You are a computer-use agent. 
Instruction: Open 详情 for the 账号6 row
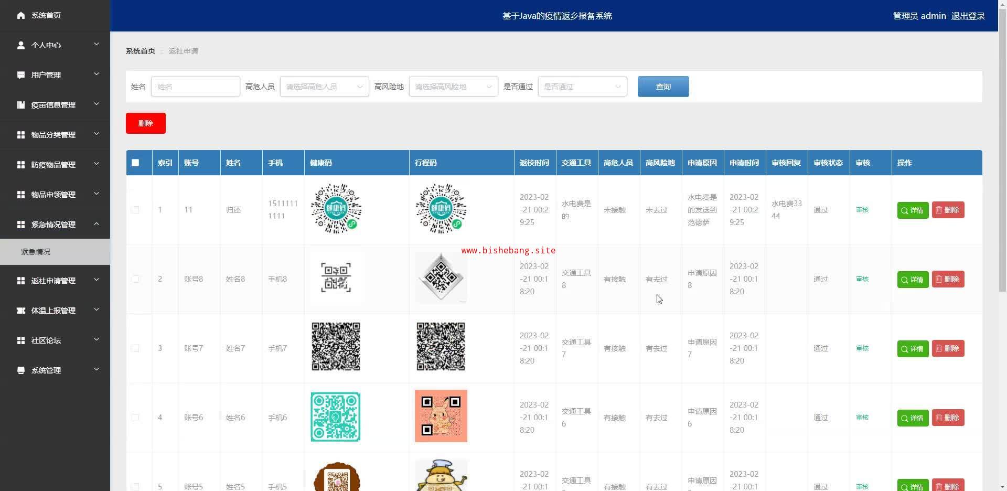[913, 418]
